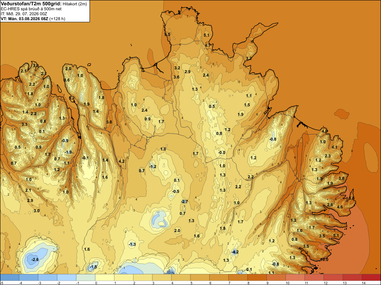Select the -4.2 temperature value marker
This screenshot has height=285, width=381.
click(235, 252)
